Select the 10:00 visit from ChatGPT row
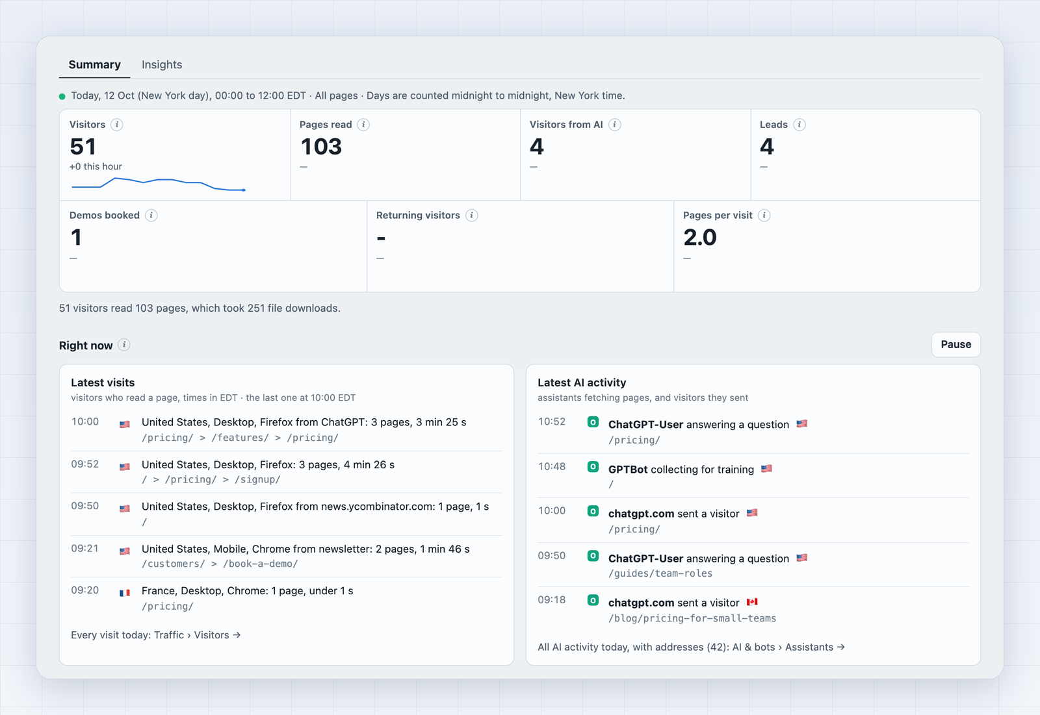Viewport: 1040px width, 715px height. (287, 430)
